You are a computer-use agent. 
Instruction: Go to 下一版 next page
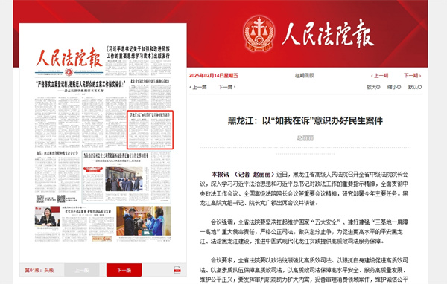pyautogui.click(x=124, y=270)
